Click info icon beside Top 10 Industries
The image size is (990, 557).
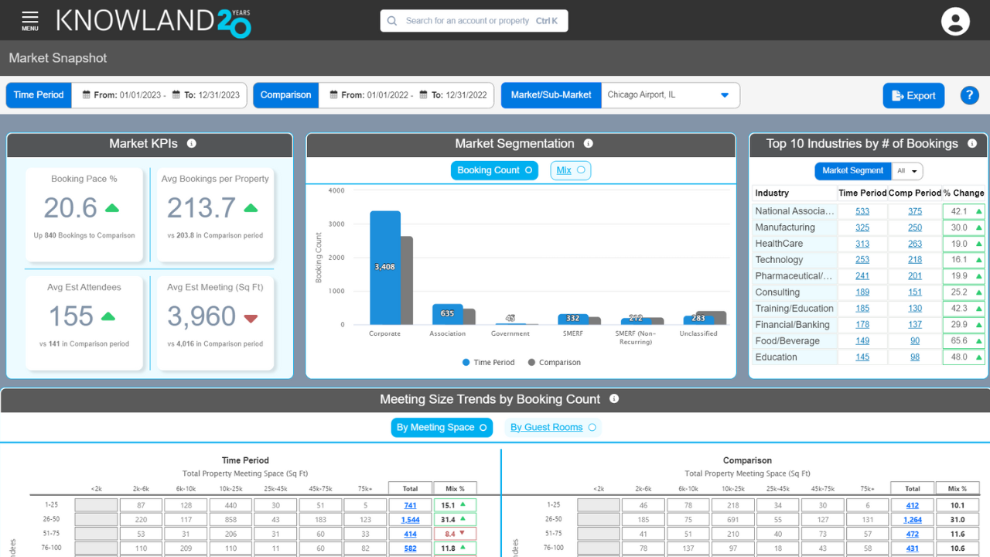tap(972, 144)
